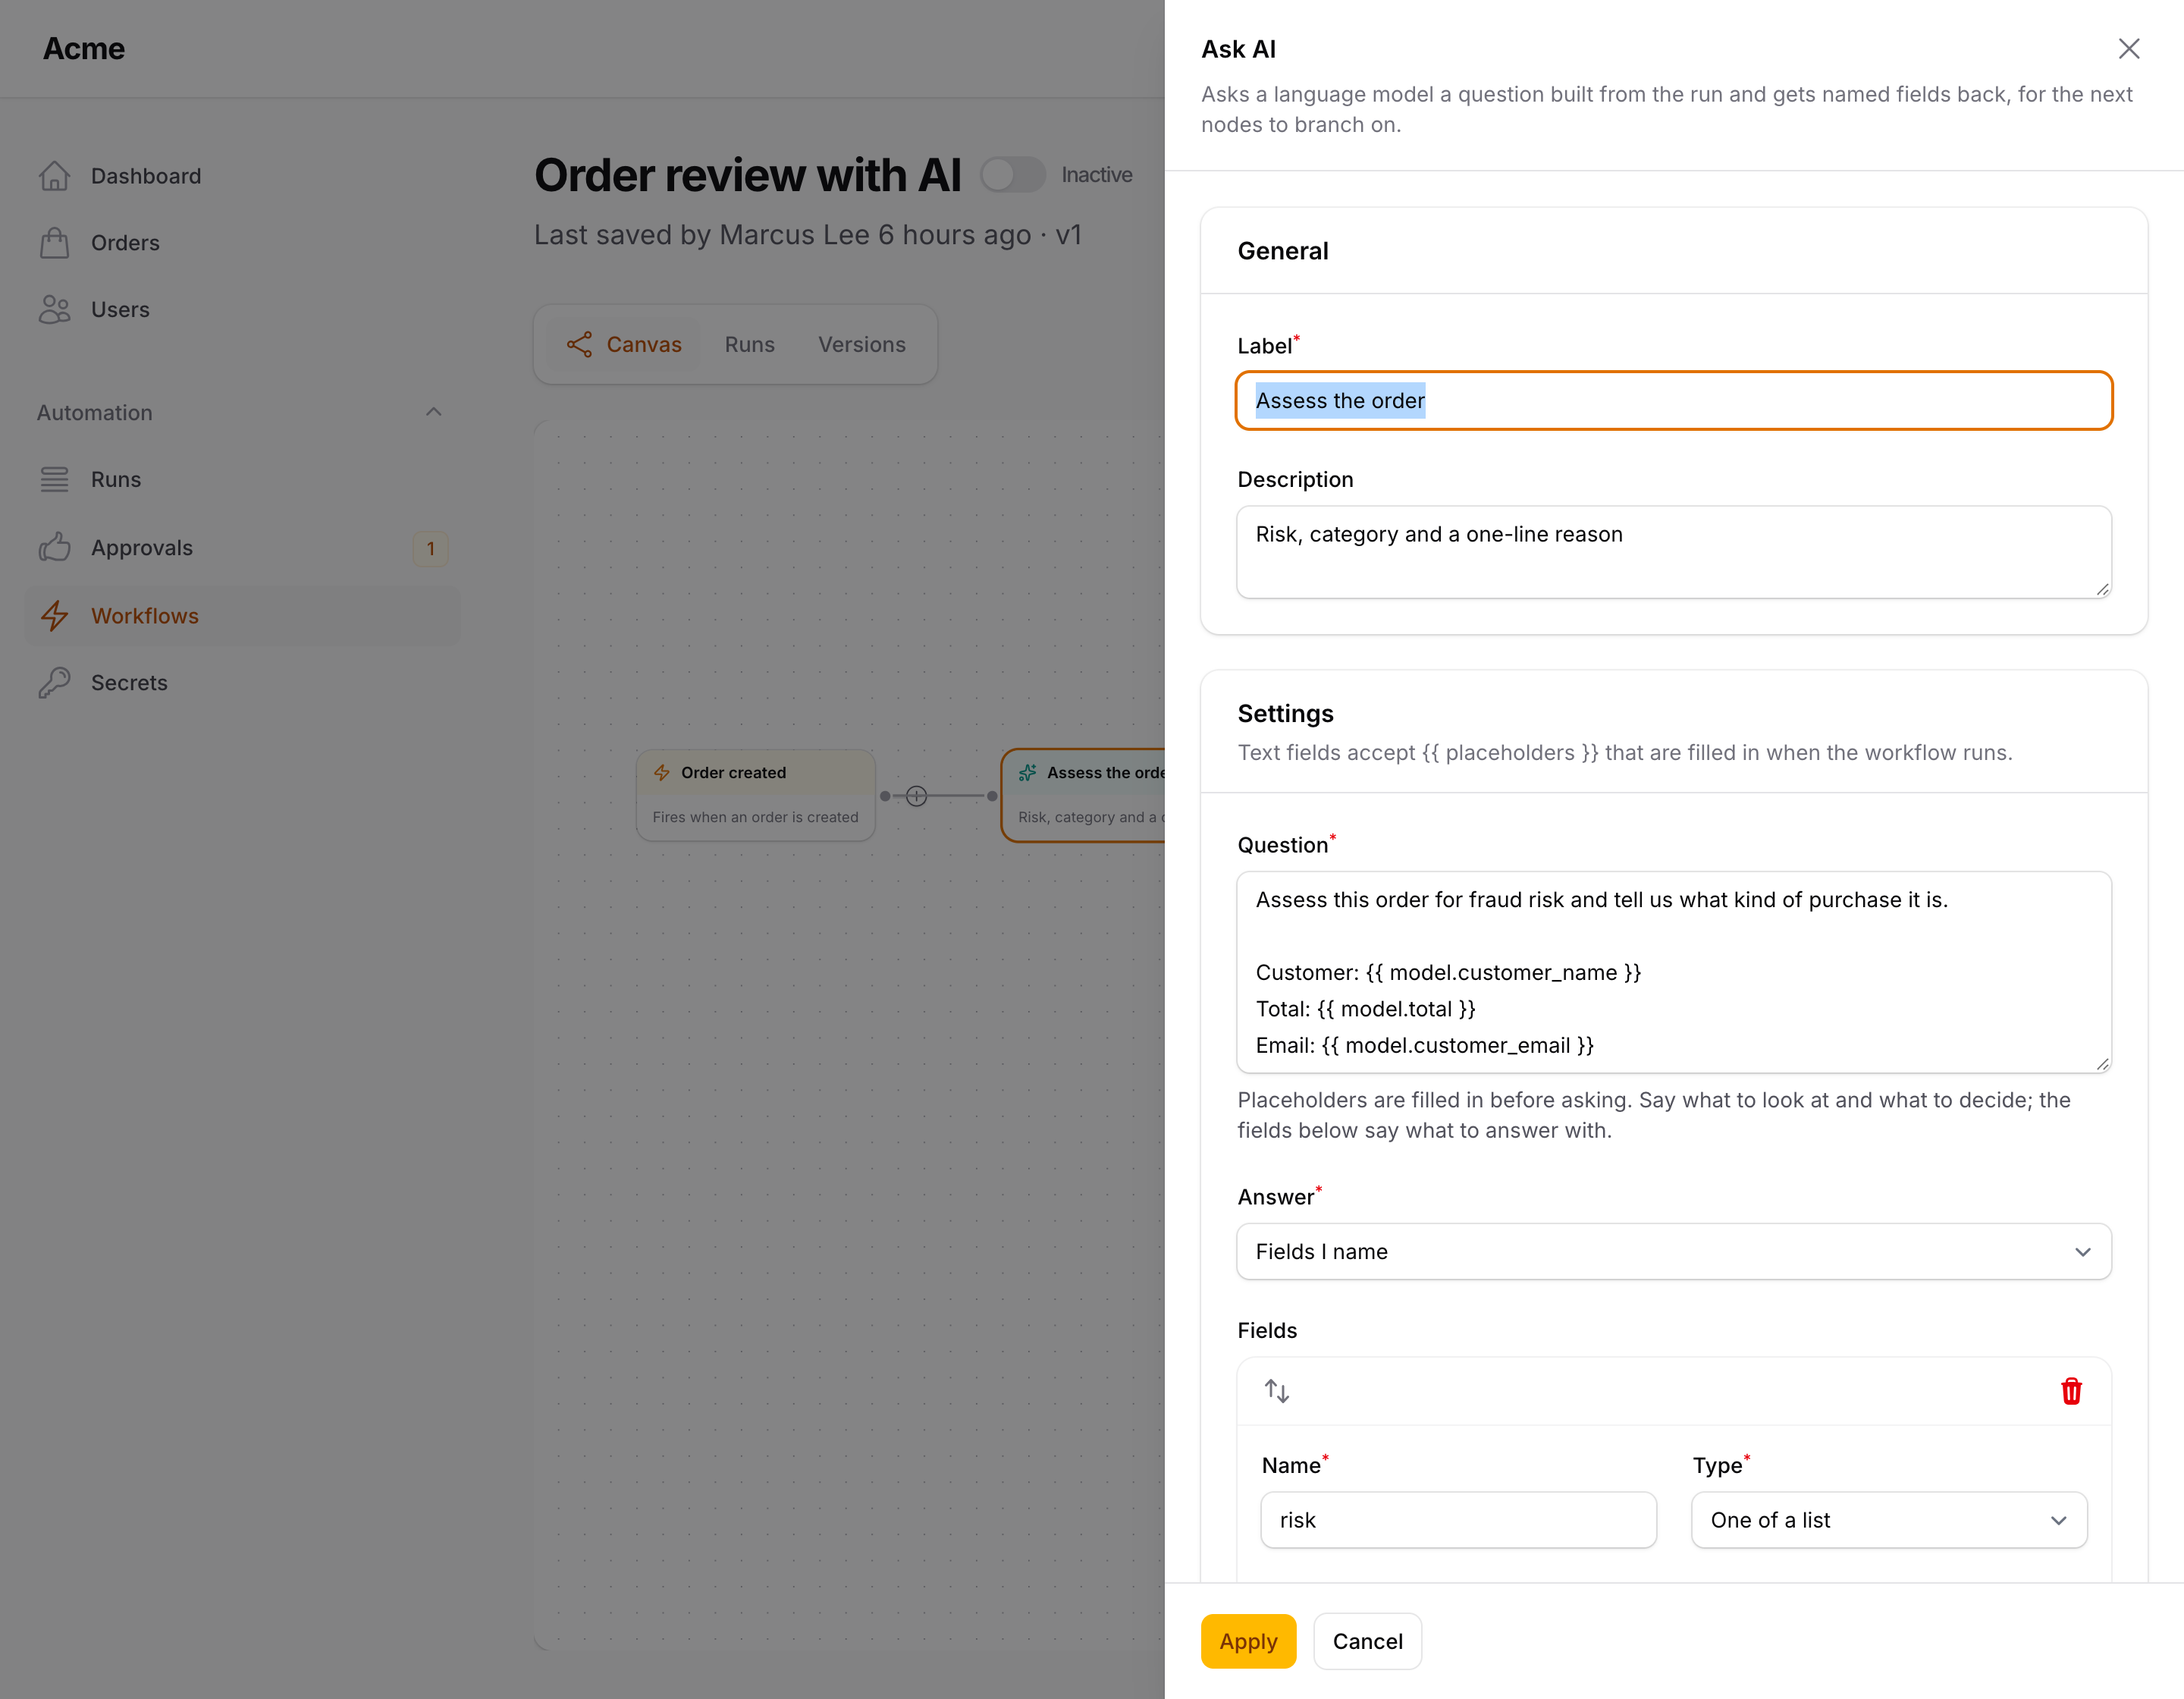Viewport: 2184px width, 1699px height.
Task: Open Secrets in the sidebar
Action: pyautogui.click(x=242, y=683)
